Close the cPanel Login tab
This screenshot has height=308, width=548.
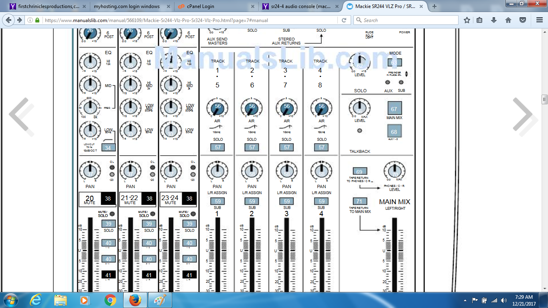(252, 6)
